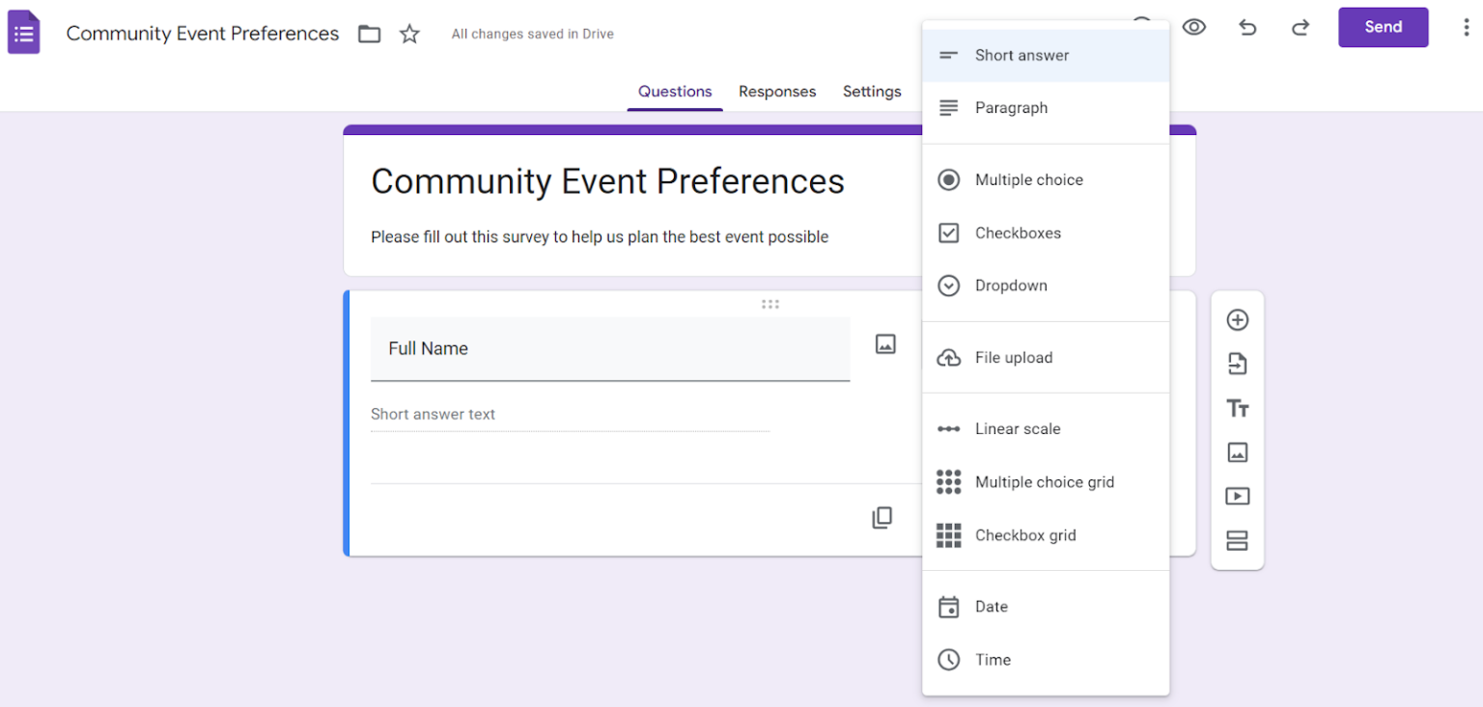Open the Settings tab
Image resolution: width=1483 pixels, height=707 pixels.
(871, 91)
